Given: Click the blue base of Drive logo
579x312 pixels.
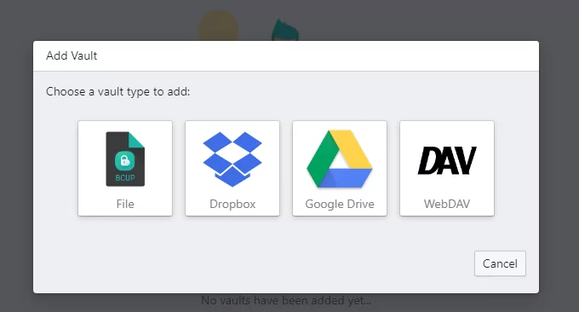Looking at the screenshot, I should click(345, 178).
